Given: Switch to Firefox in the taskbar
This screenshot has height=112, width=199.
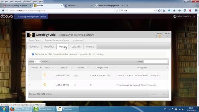Looking at the screenshot, I should point(20,109).
